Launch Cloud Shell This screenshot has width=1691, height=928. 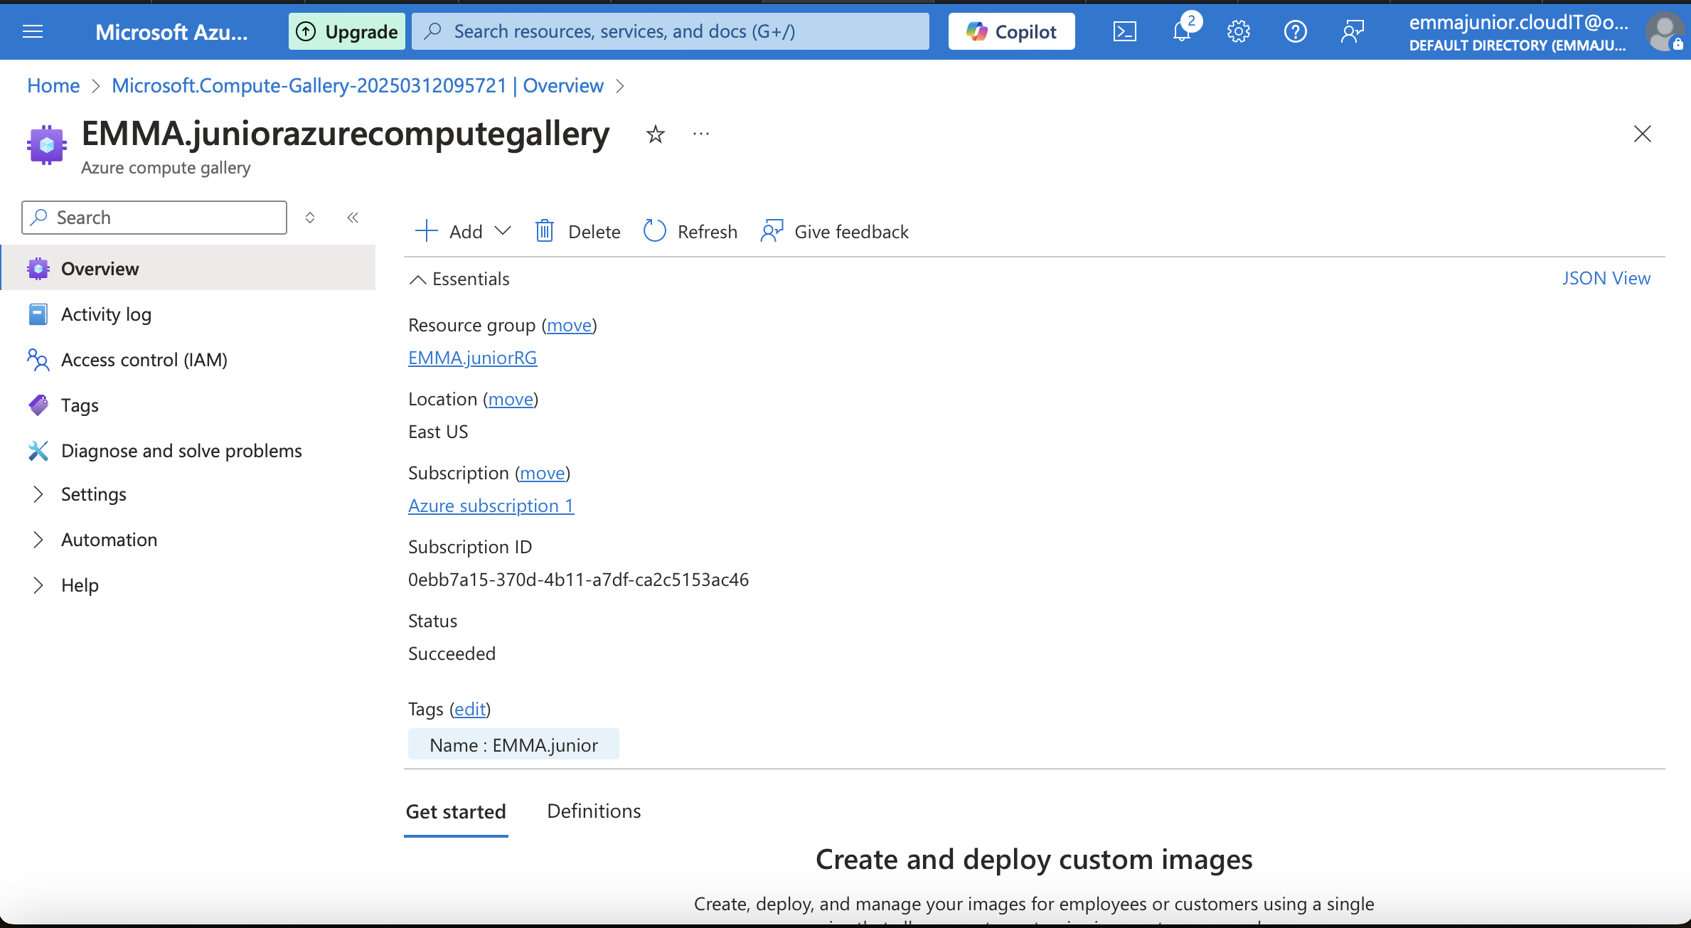(1124, 31)
